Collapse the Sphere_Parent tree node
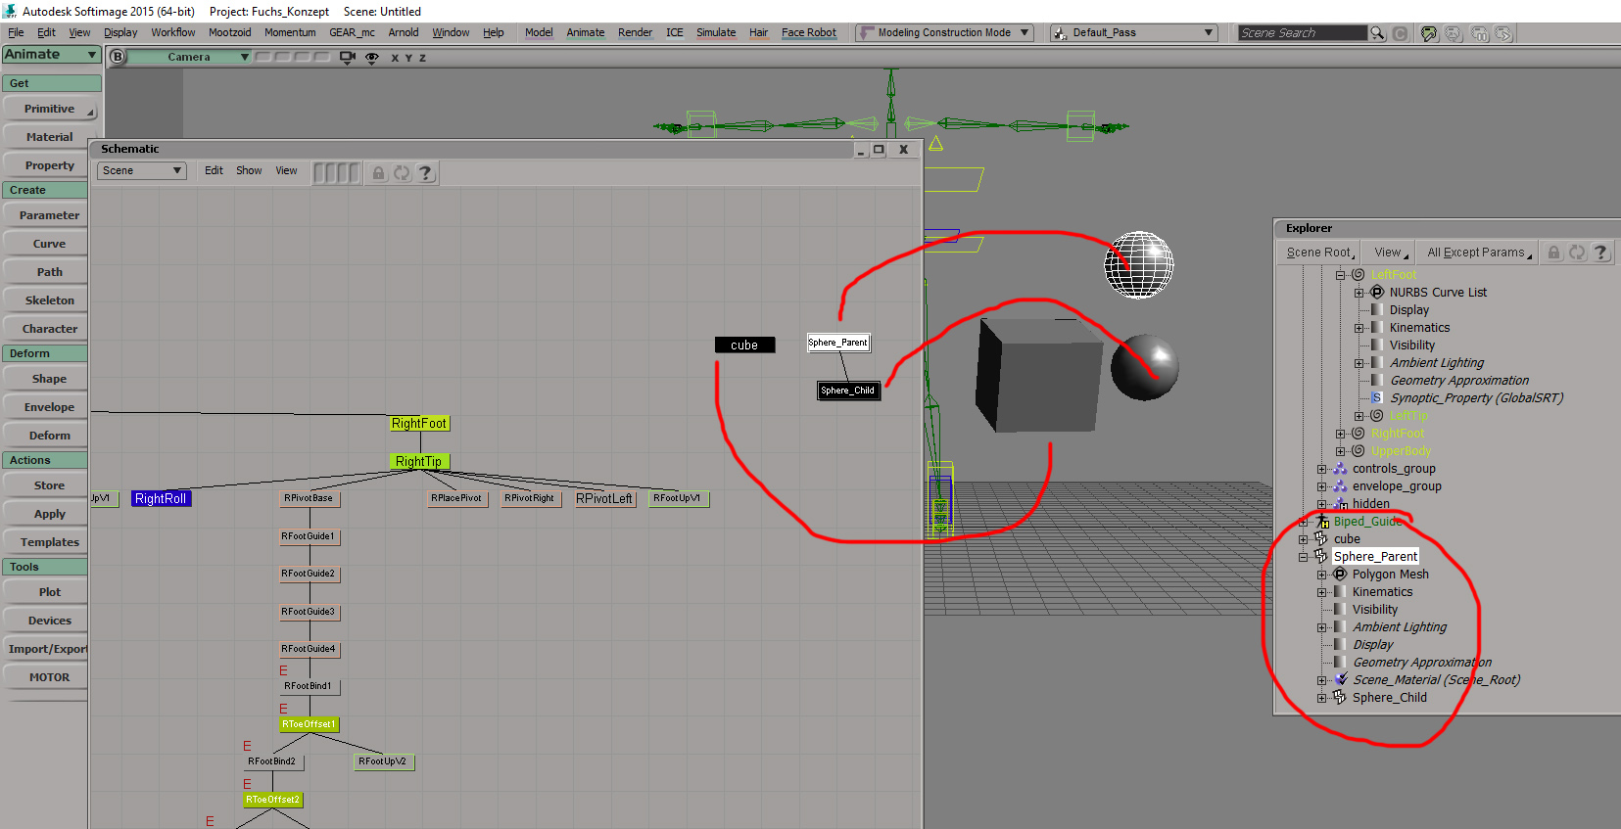 [1303, 557]
